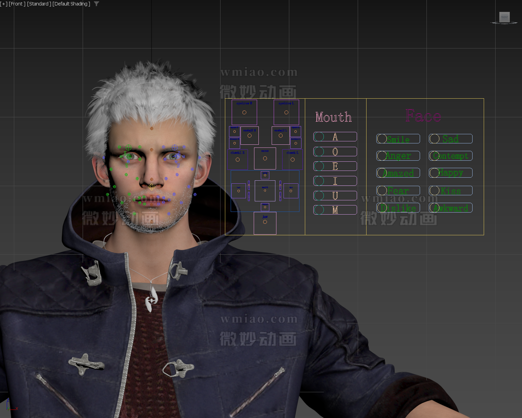Click the viewport filter funnel icon
This screenshot has height=418, width=522.
97,4
